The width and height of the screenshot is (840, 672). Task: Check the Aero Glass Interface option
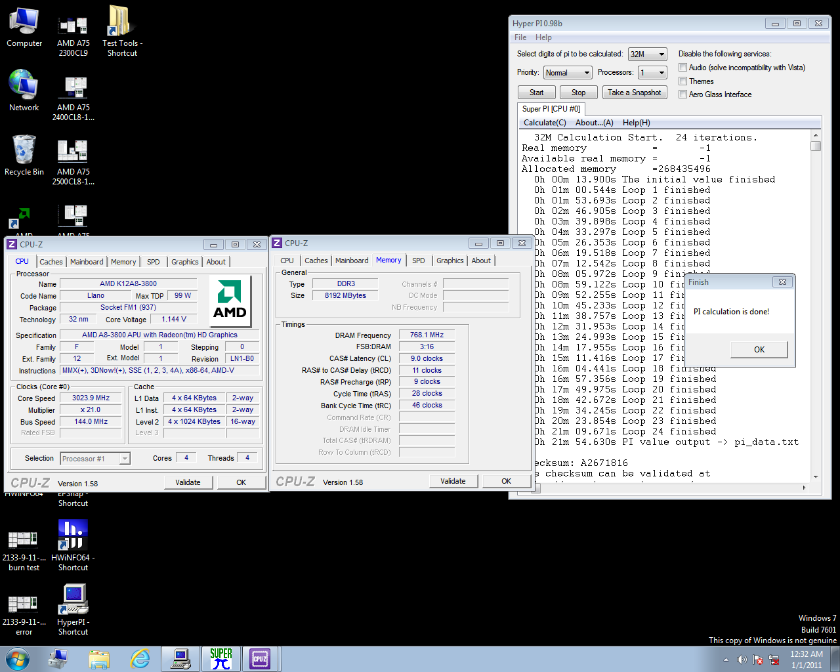pyautogui.click(x=683, y=94)
